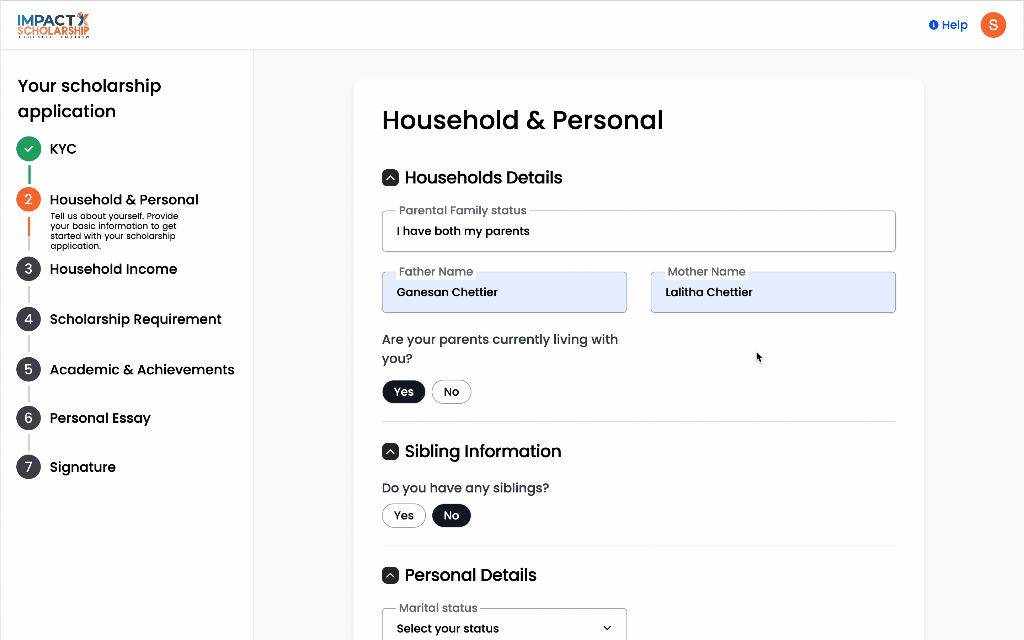Open the Help link
1024x640 pixels.
pos(948,25)
